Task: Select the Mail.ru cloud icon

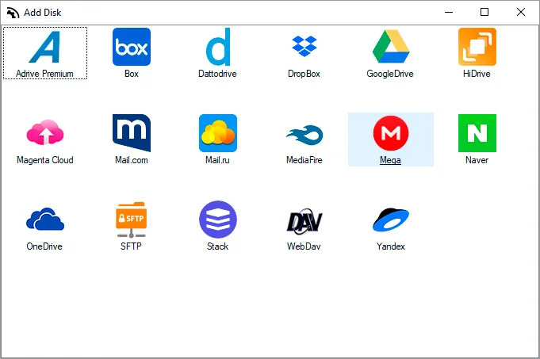Action: click(218, 133)
